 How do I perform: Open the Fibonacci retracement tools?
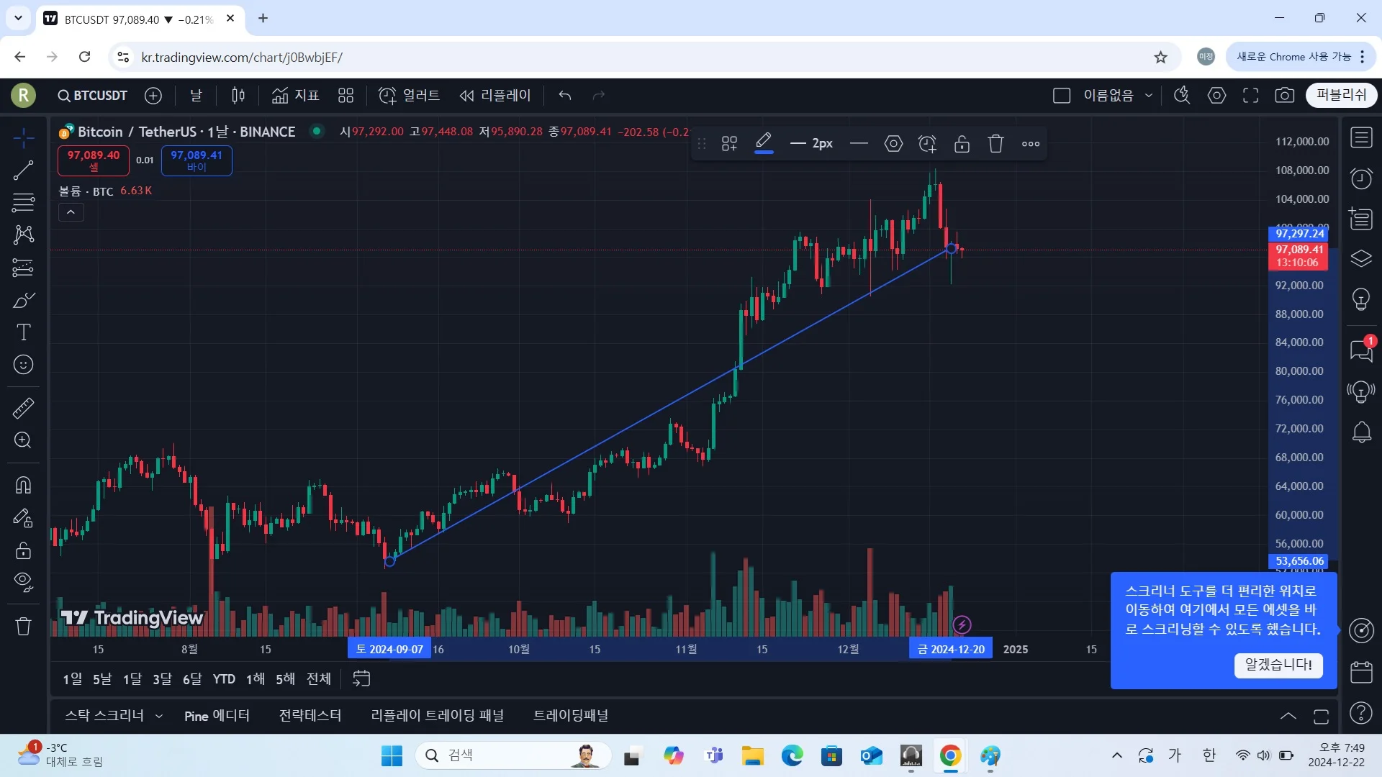(x=23, y=203)
